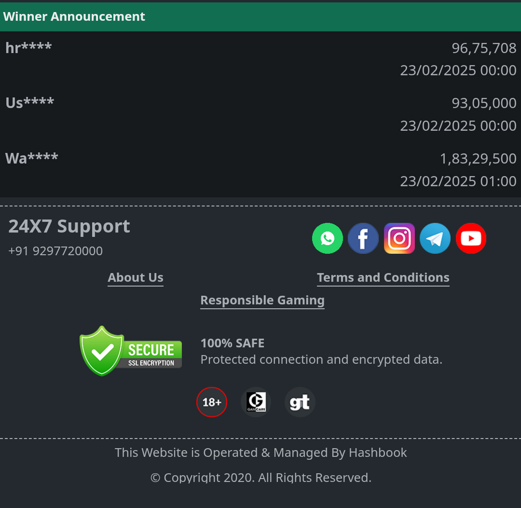Go to the Responsible Gaming page
Image resolution: width=521 pixels, height=508 pixels.
point(262,301)
